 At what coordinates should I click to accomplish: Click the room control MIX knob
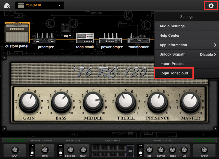[x=184, y=150]
